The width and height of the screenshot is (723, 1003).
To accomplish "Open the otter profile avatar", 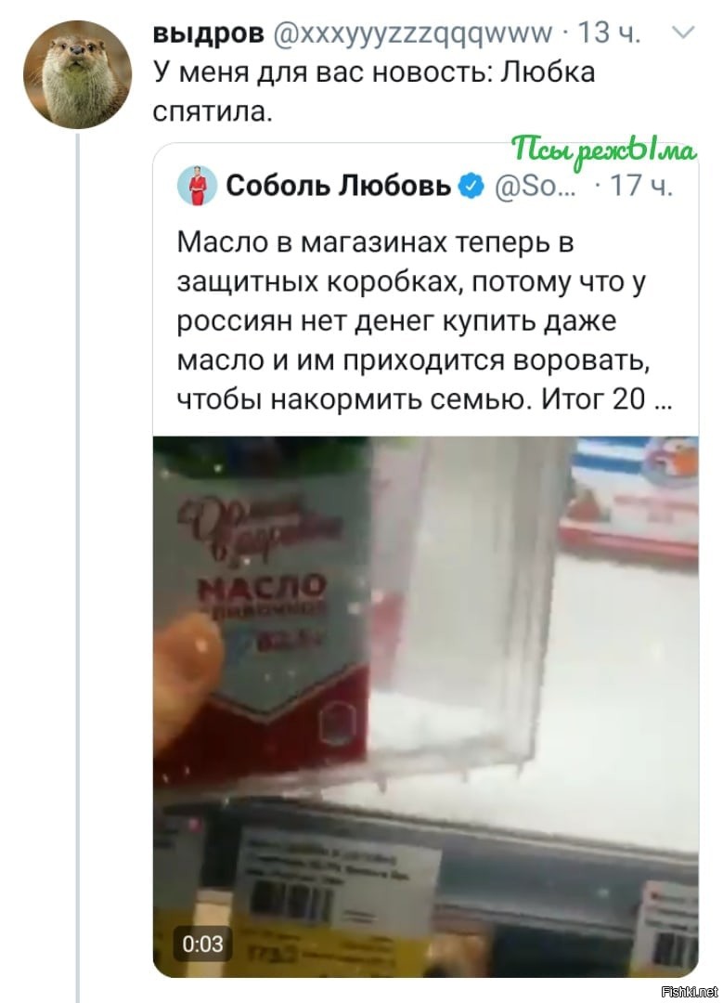I will point(77,74).
